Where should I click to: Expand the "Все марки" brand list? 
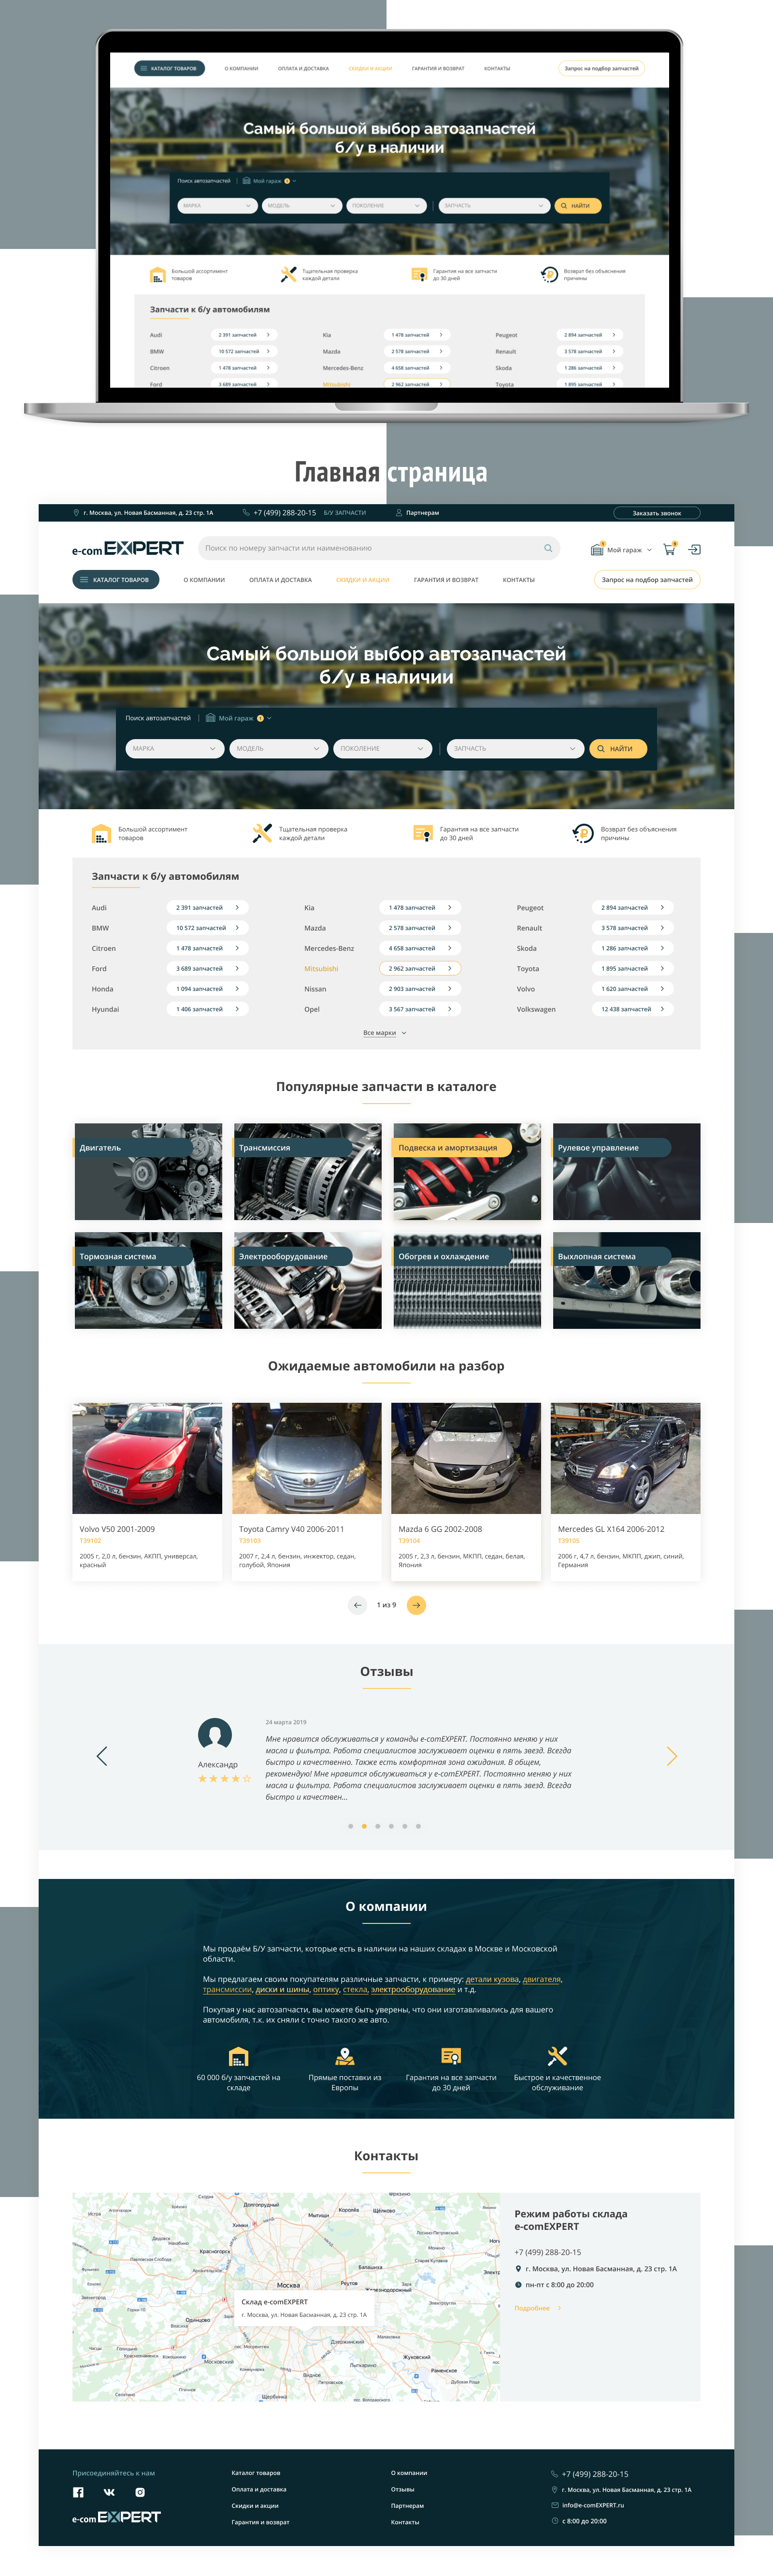coord(384,1033)
